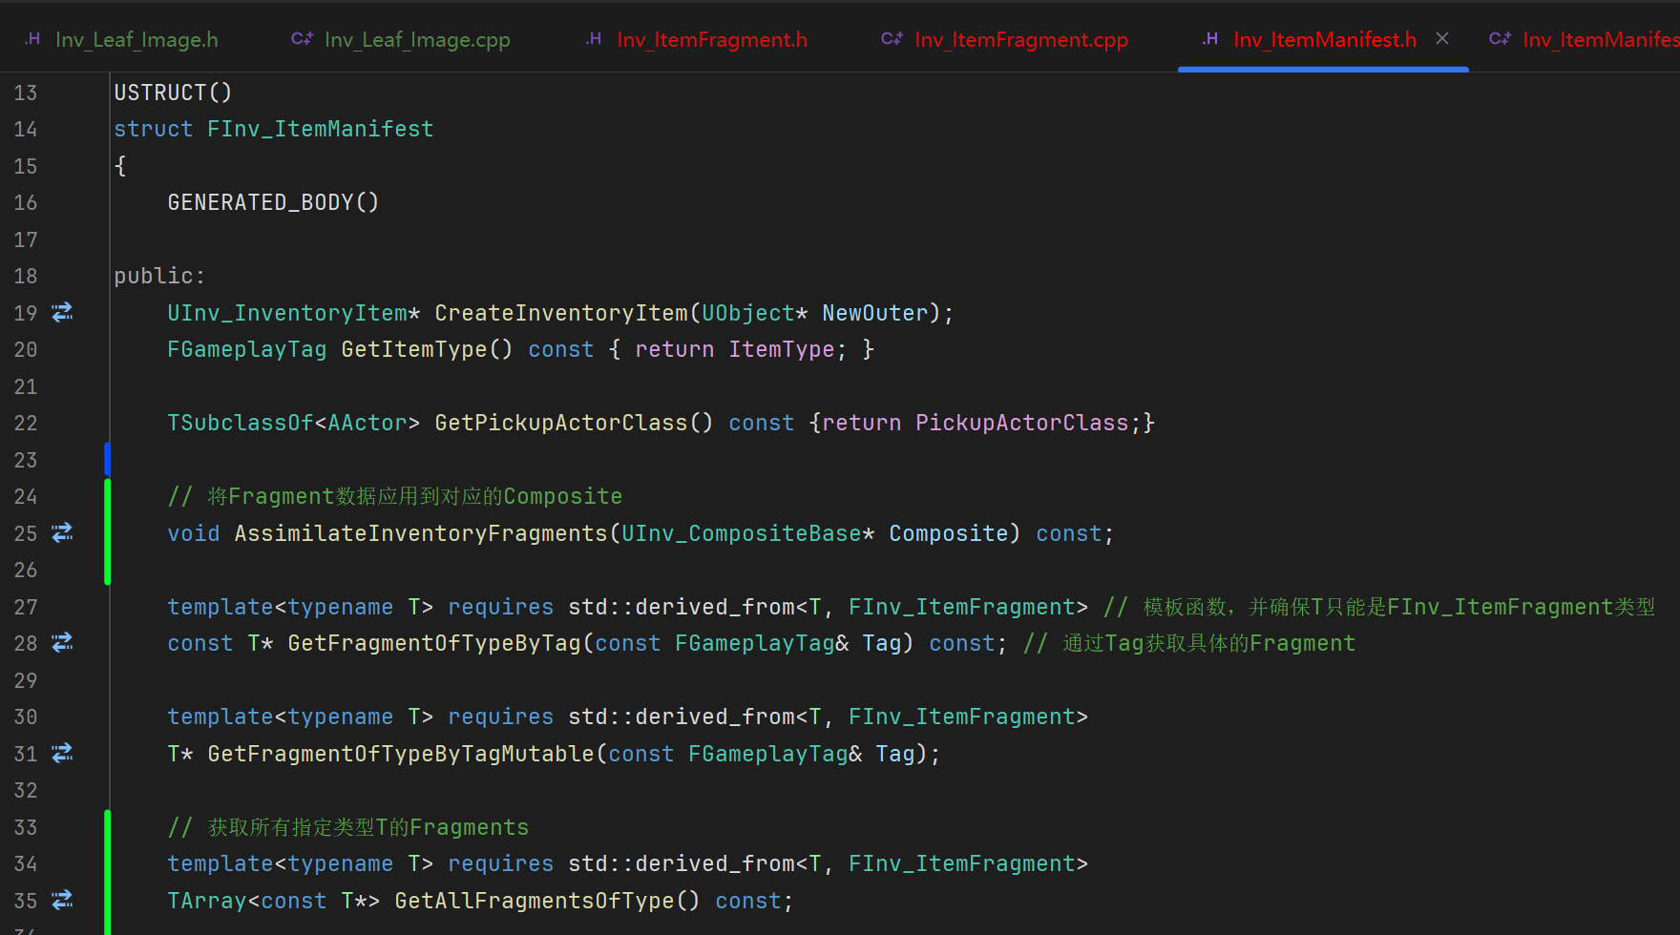Screen dimensions: 1680x935
Task: Click C++ icon of the last cut-off tab
Action: tap(1500, 39)
